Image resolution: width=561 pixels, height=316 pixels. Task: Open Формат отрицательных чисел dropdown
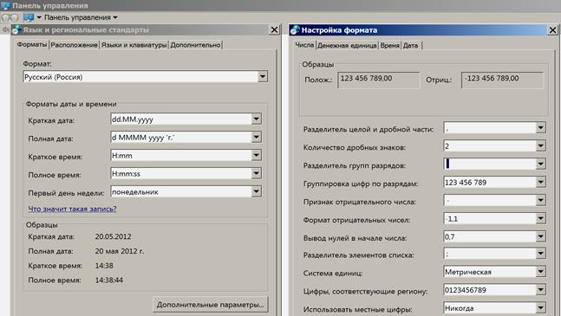[540, 218]
